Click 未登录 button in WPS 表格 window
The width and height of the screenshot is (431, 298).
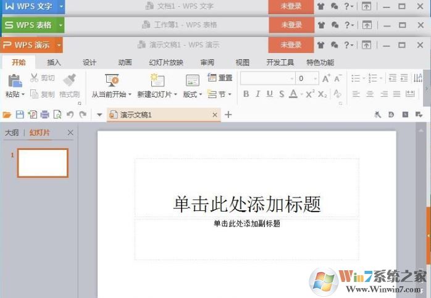[291, 25]
